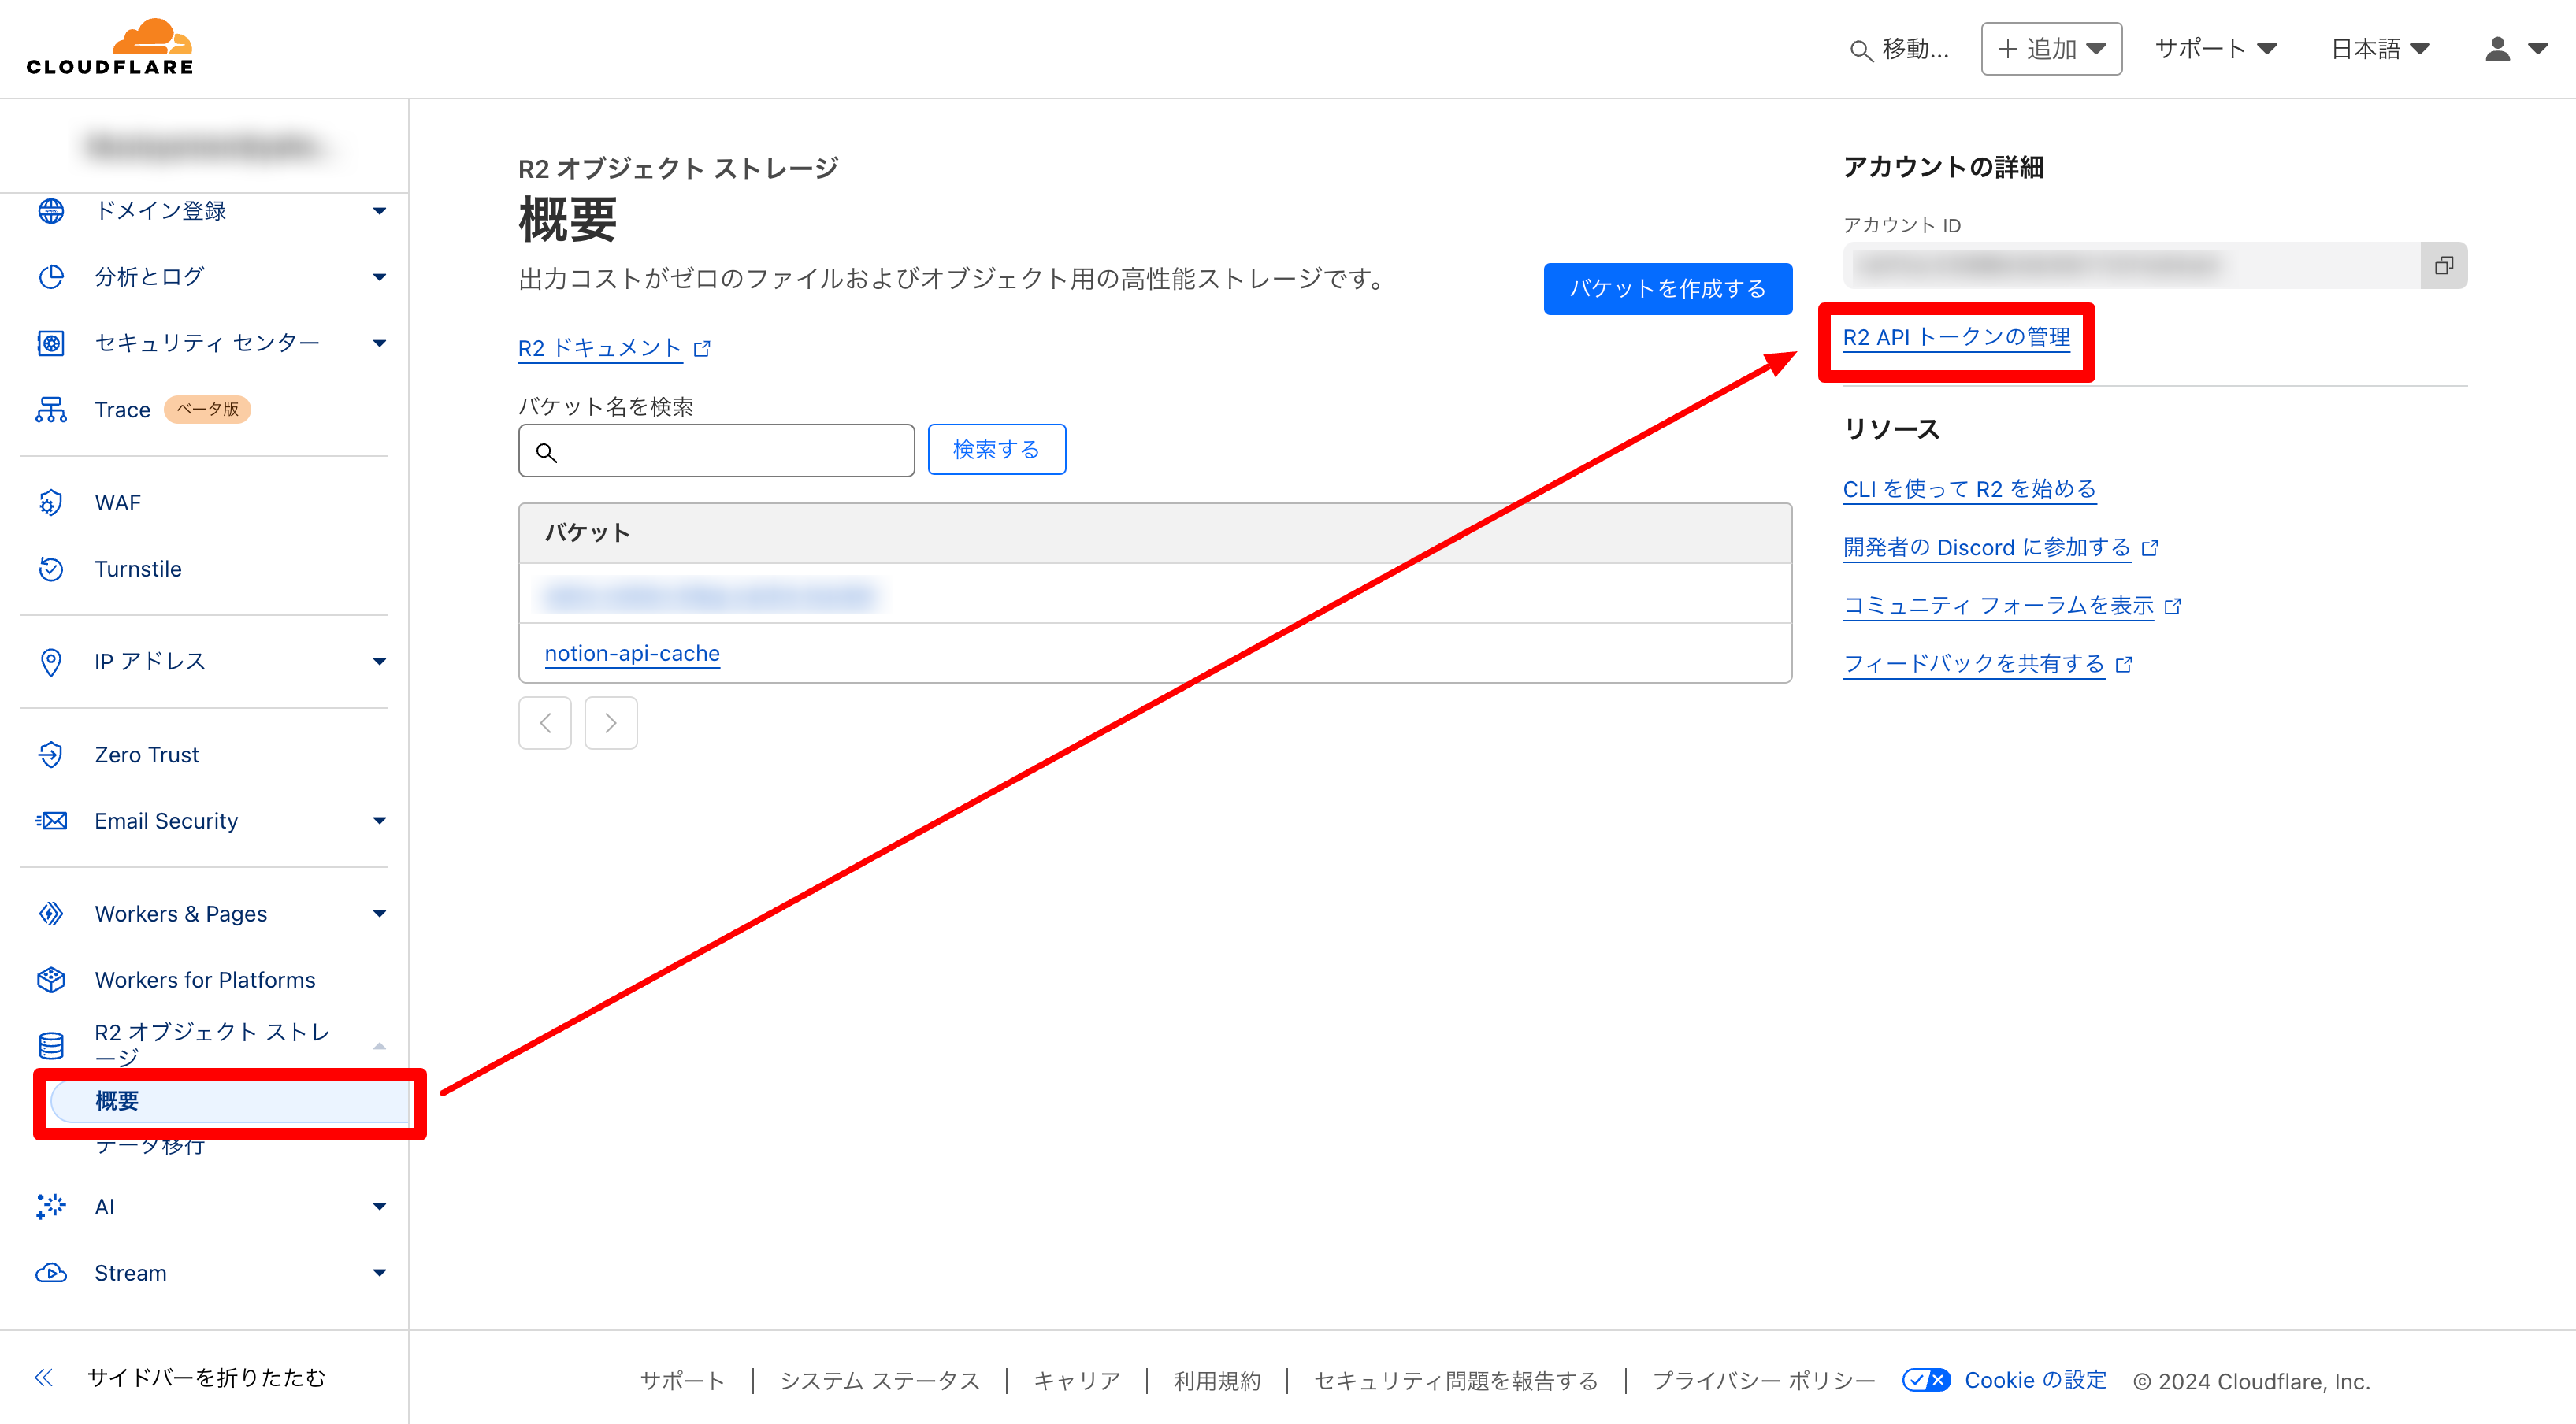Open Trace in the sidebar

[122, 410]
